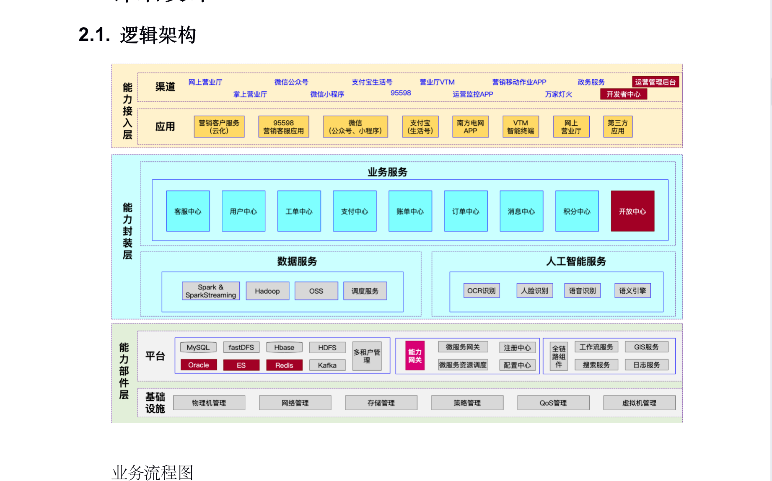
Task: Select the 注册中心 box
Action: point(518,347)
